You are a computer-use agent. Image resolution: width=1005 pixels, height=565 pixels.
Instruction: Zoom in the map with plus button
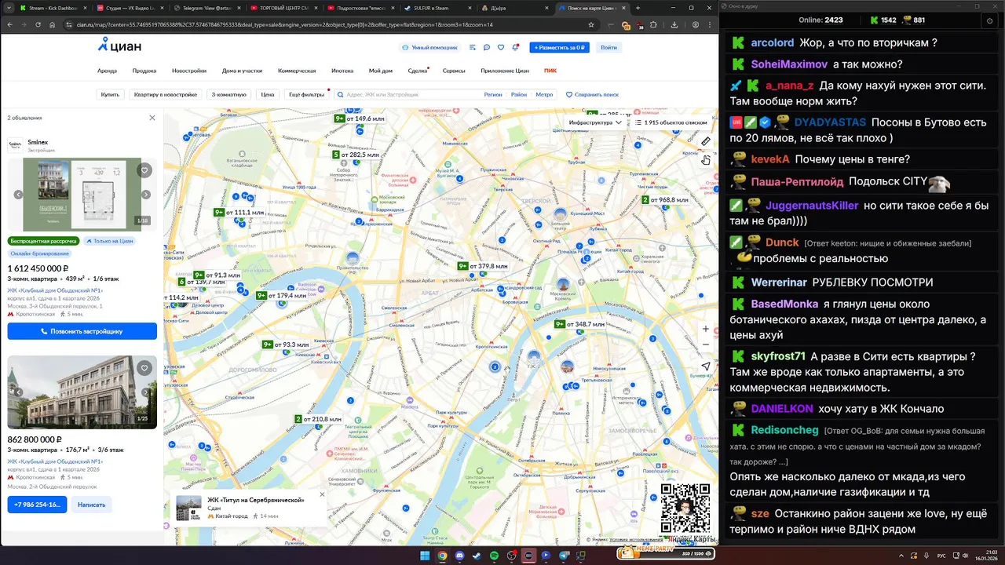coord(705,329)
